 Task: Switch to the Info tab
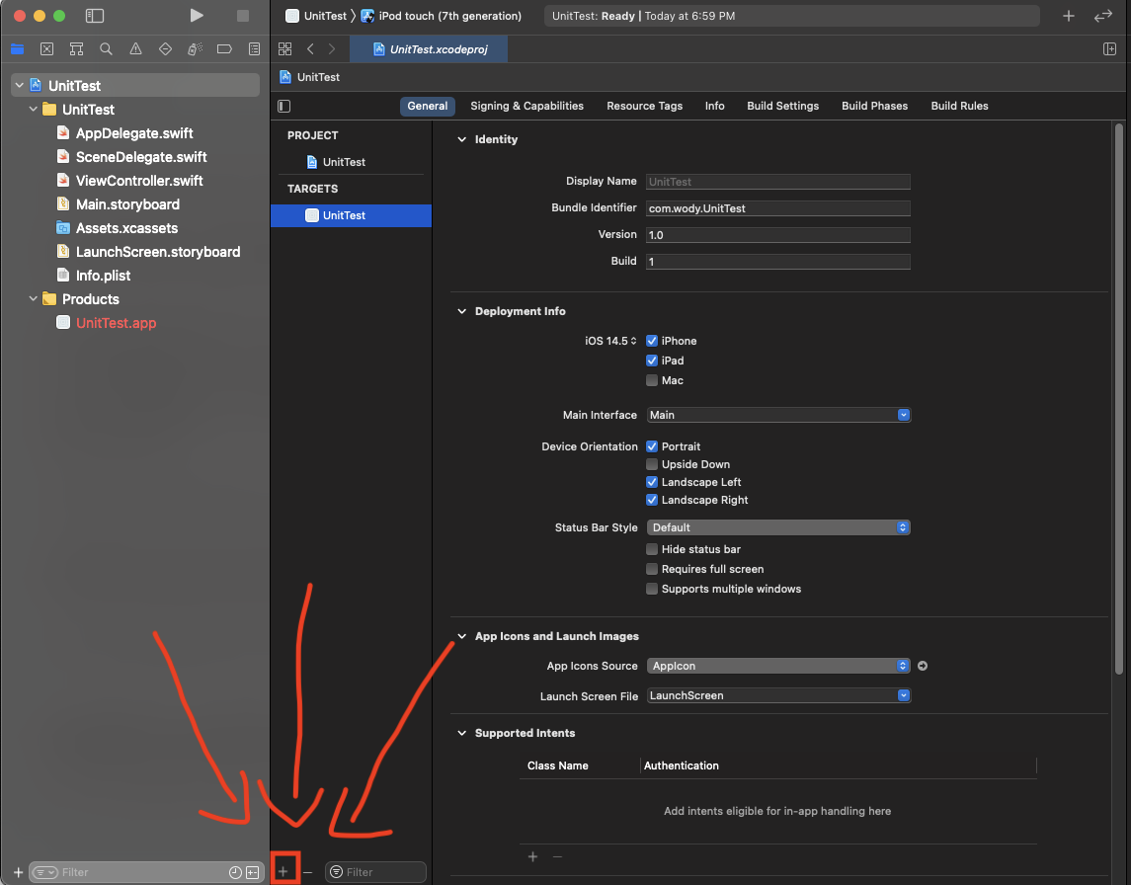[x=714, y=106]
